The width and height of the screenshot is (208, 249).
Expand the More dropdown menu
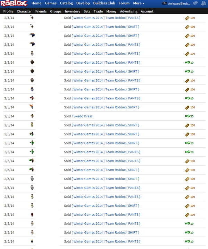click(139, 3)
